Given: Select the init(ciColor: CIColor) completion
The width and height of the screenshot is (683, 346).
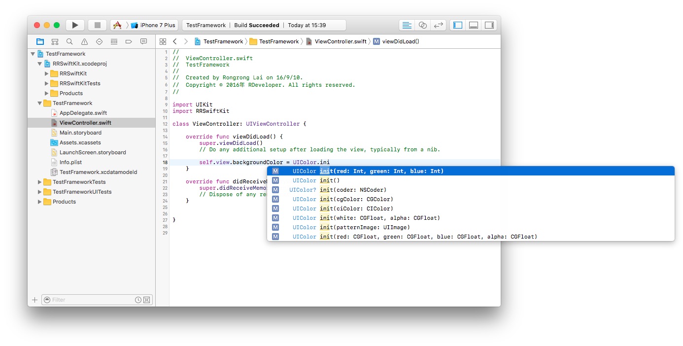Looking at the screenshot, I should click(471, 208).
